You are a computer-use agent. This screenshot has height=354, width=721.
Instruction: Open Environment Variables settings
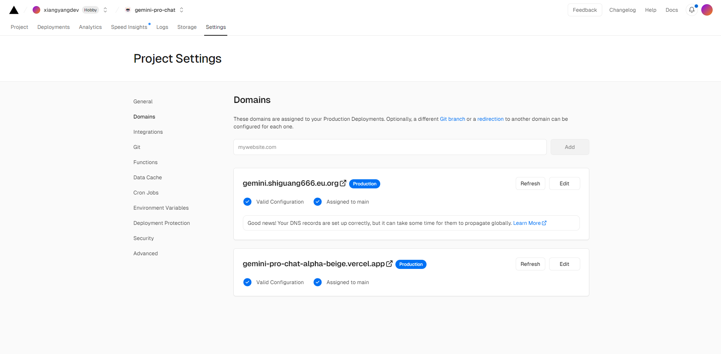tap(161, 208)
